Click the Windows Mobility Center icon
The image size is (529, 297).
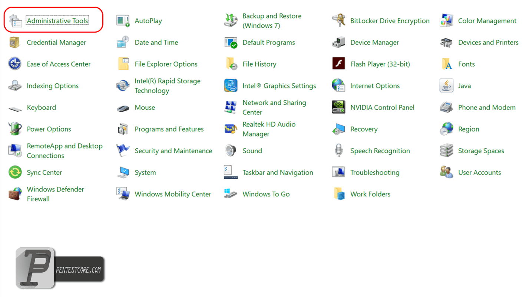click(123, 194)
